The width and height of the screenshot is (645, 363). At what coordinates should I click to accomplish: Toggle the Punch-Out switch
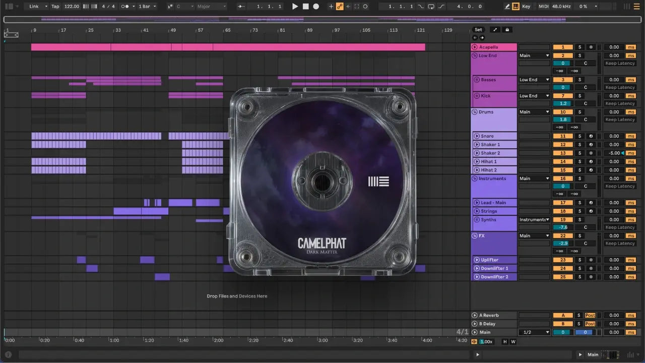coord(441,7)
